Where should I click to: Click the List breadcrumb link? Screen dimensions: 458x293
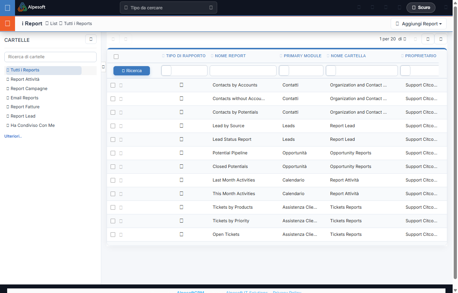coord(54,24)
